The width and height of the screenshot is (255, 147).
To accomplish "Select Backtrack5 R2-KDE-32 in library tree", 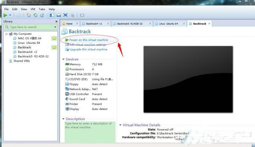I will click(33, 56).
